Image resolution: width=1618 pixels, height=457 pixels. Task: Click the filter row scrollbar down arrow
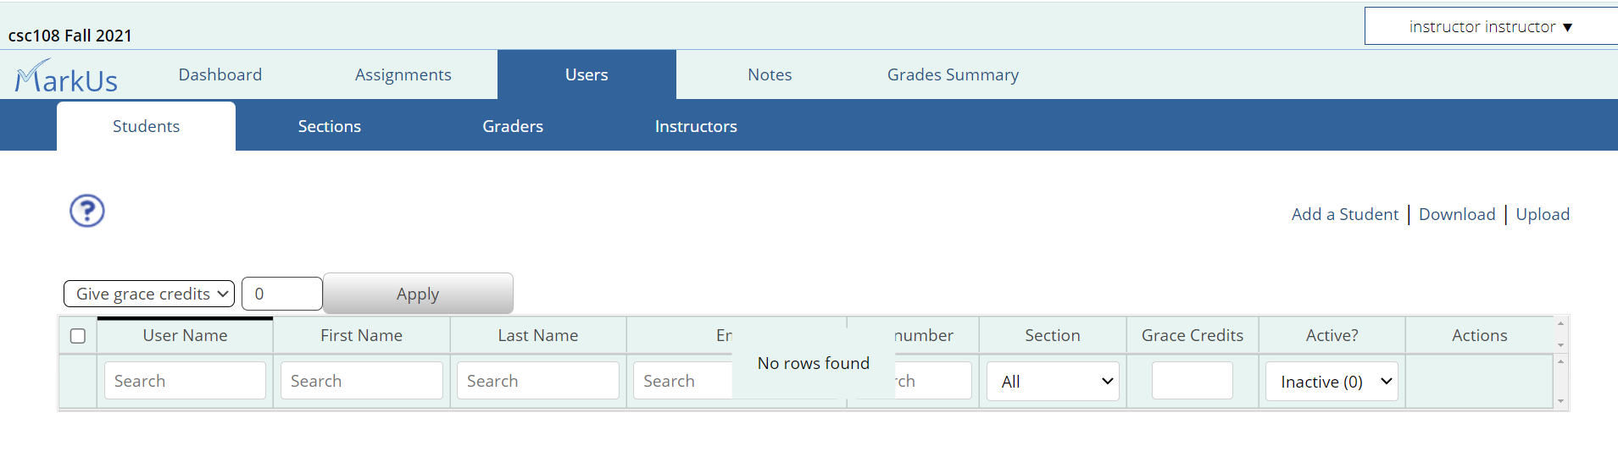tap(1561, 402)
